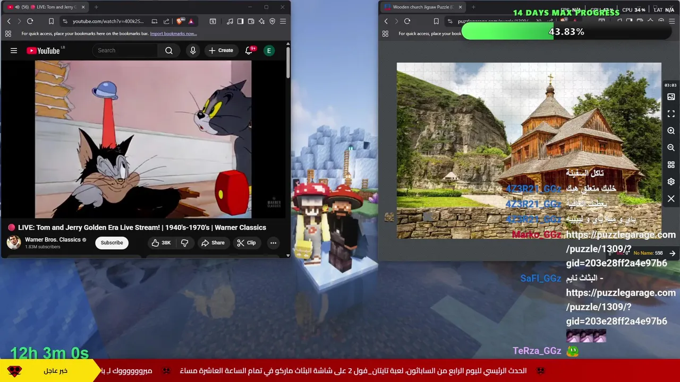
Task: Mute the Tom and Jerry tab audio icon
Action: (17, 7)
